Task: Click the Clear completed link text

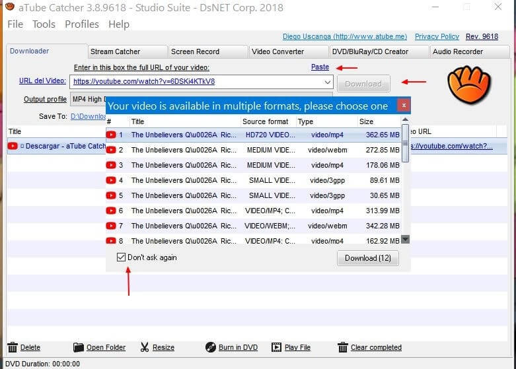Action: tap(376, 348)
